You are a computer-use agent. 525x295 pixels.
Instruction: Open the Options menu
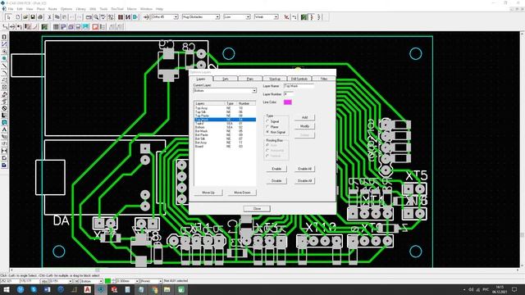click(66, 9)
